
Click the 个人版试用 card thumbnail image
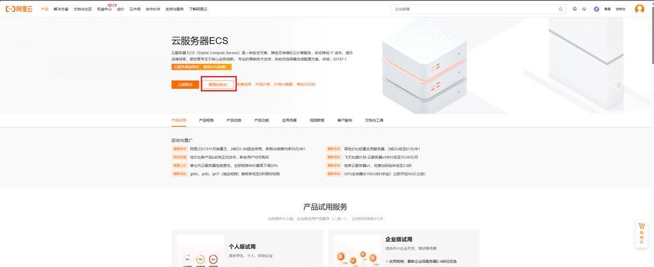200,251
